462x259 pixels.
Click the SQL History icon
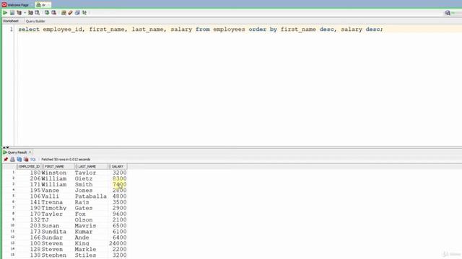coord(77,13)
